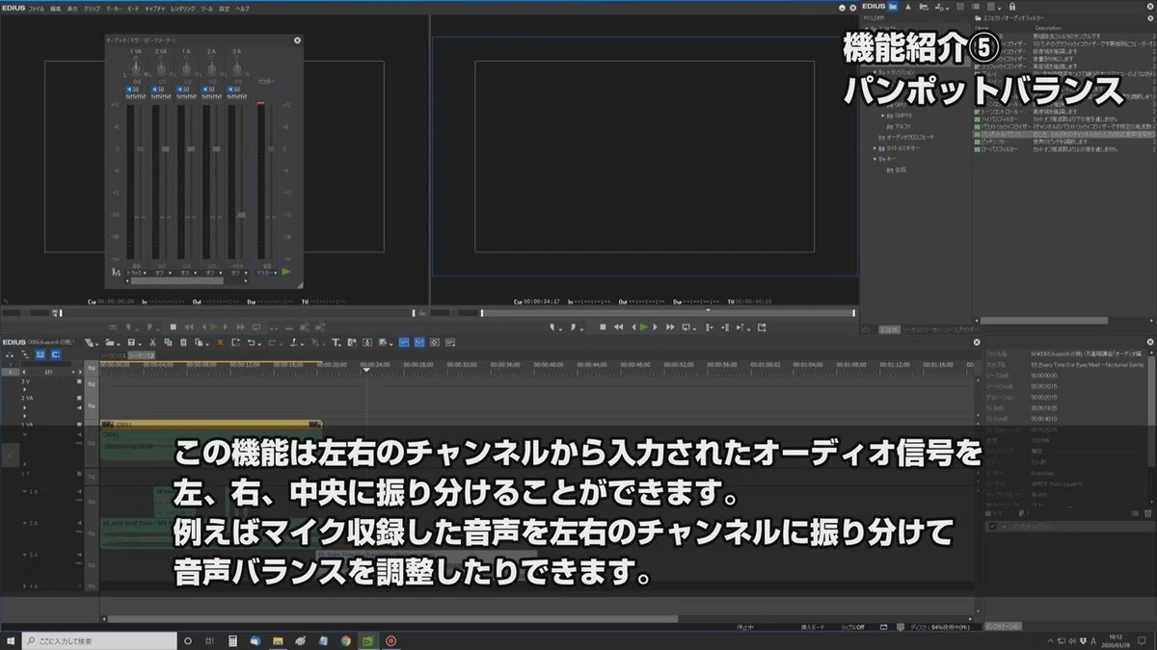Screen dimensions: 1157x650
Task: Move the 3 A volume fader
Action: [241, 215]
